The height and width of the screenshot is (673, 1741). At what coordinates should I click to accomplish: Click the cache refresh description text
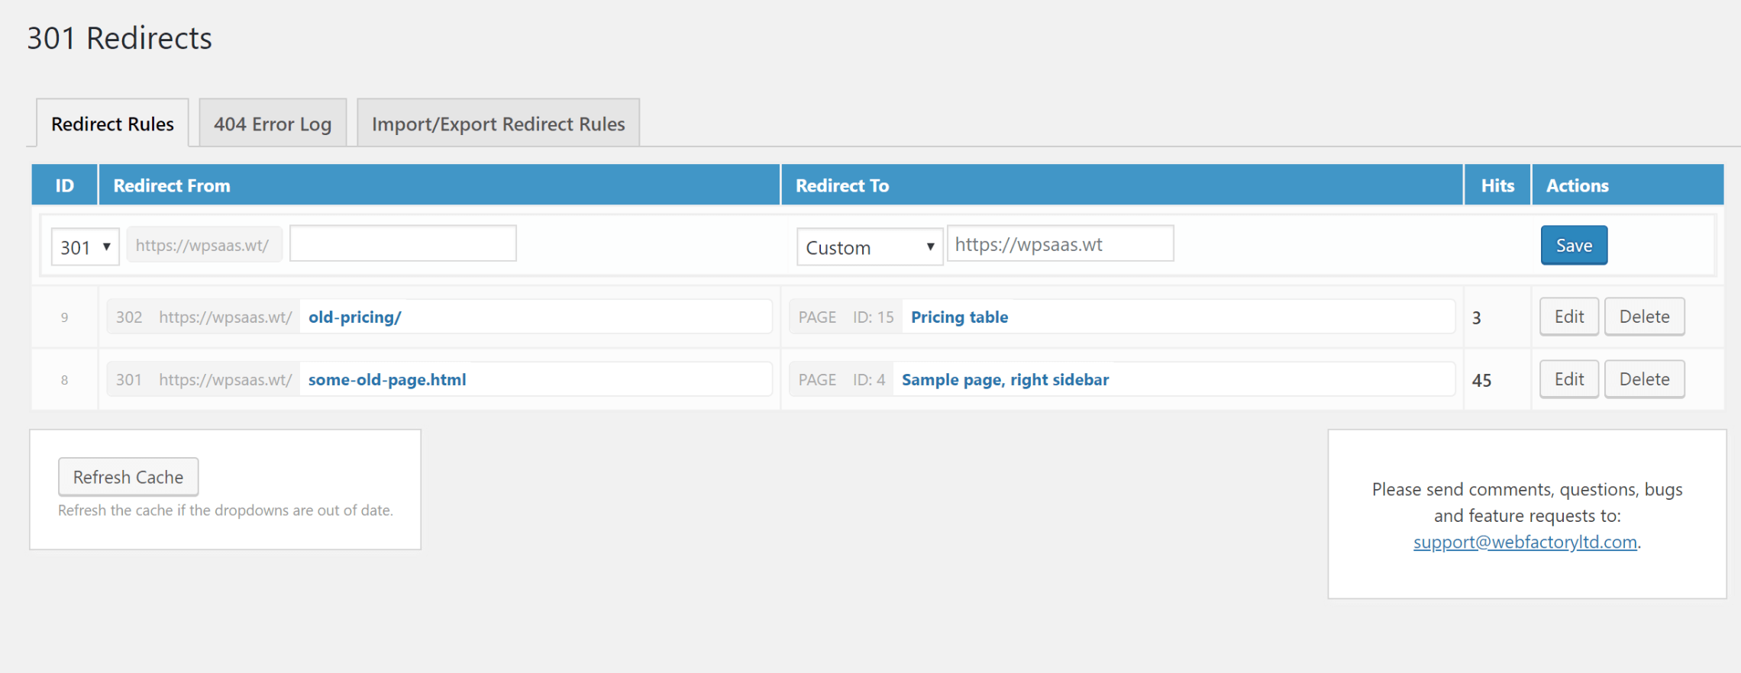point(225,510)
